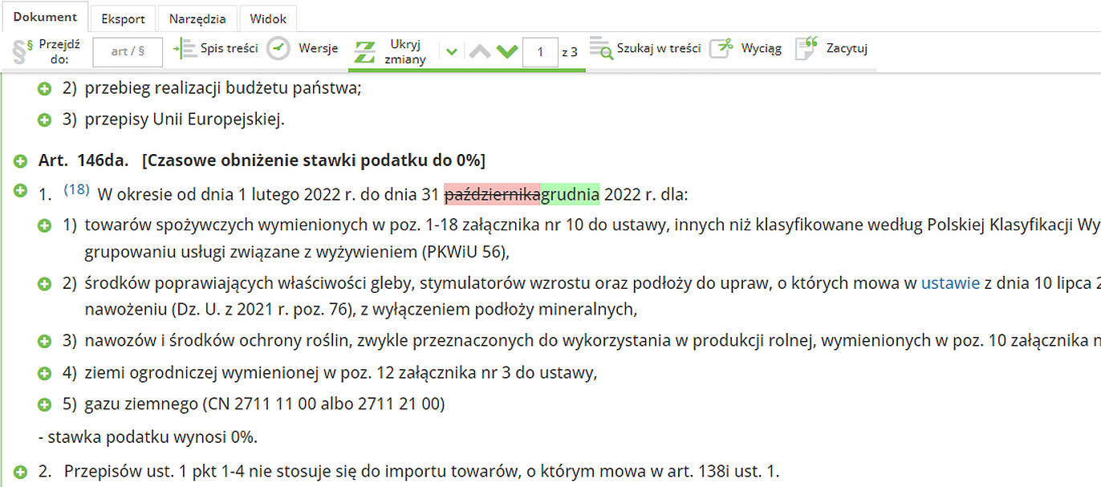The height and width of the screenshot is (487, 1101).
Task: Select the Widok tab
Action: (268, 18)
